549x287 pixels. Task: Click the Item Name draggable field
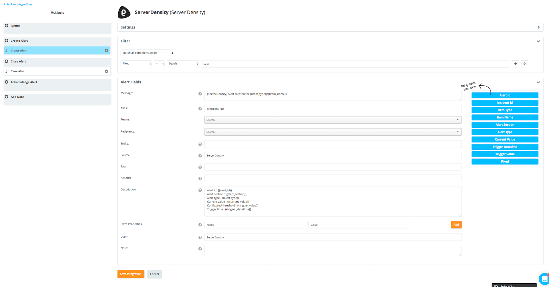pyautogui.click(x=505, y=117)
